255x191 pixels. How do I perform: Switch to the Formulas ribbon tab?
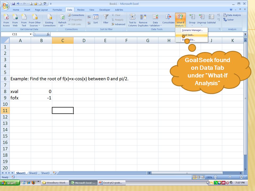[x=57, y=10]
